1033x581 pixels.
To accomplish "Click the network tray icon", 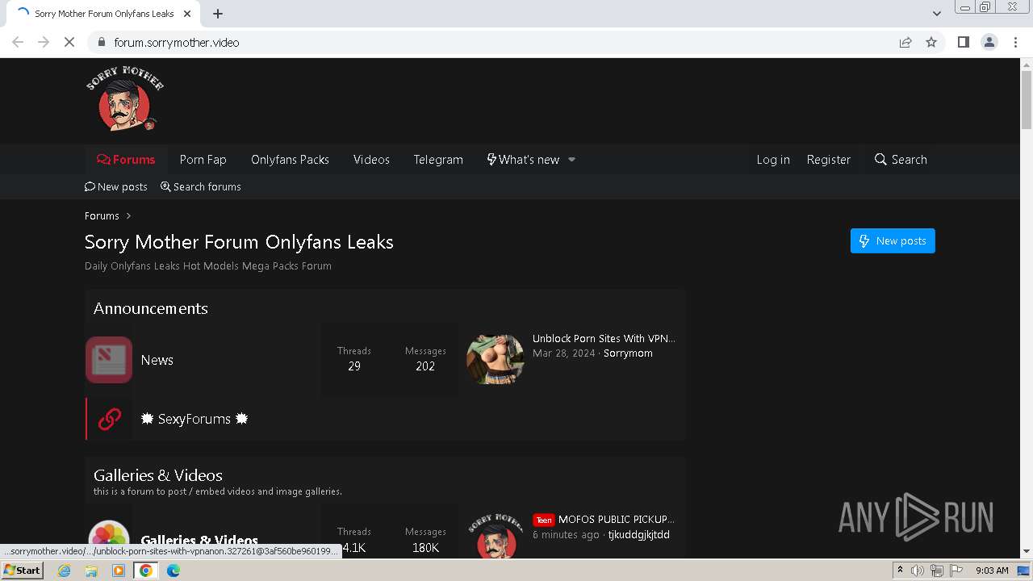I will [x=937, y=570].
